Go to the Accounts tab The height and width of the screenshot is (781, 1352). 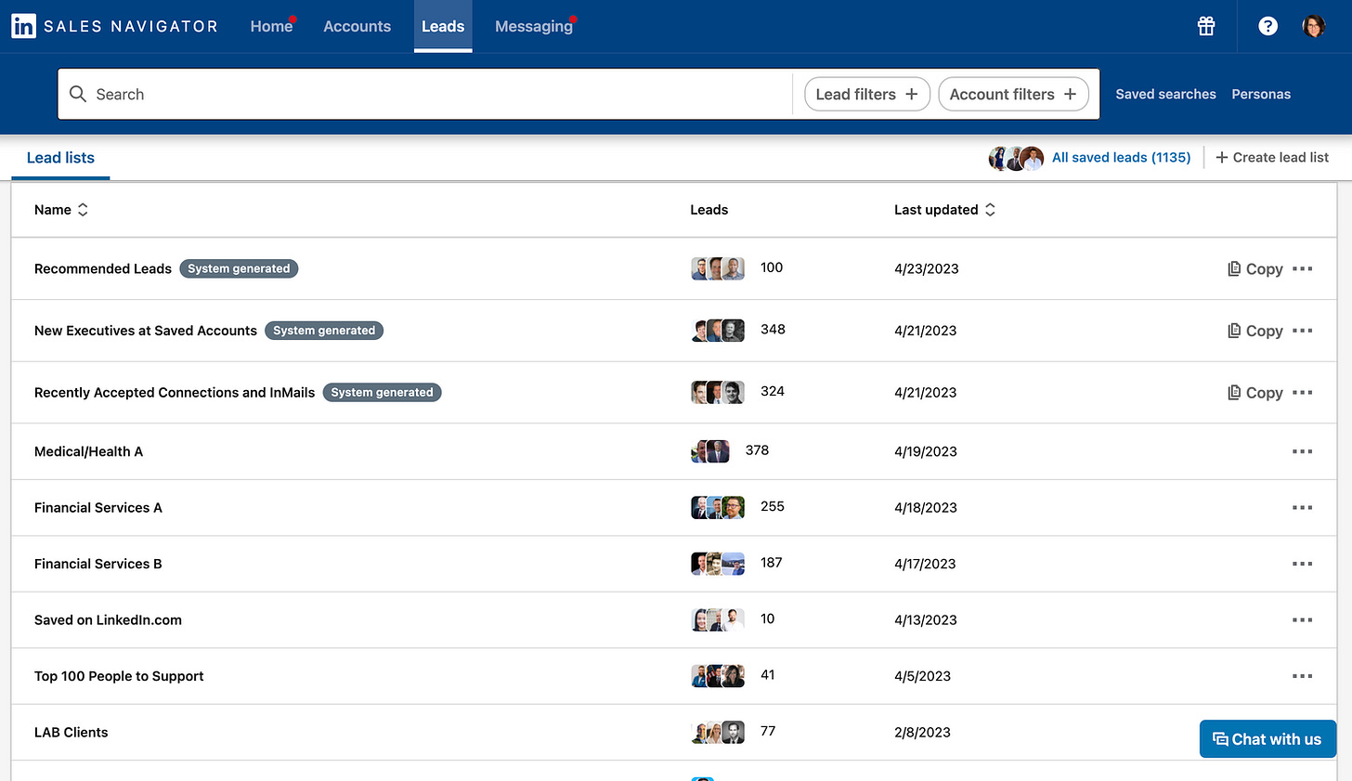357,26
